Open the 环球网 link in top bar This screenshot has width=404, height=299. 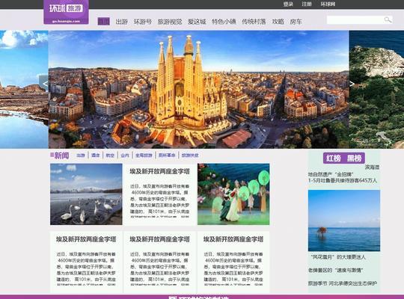coord(328,4)
